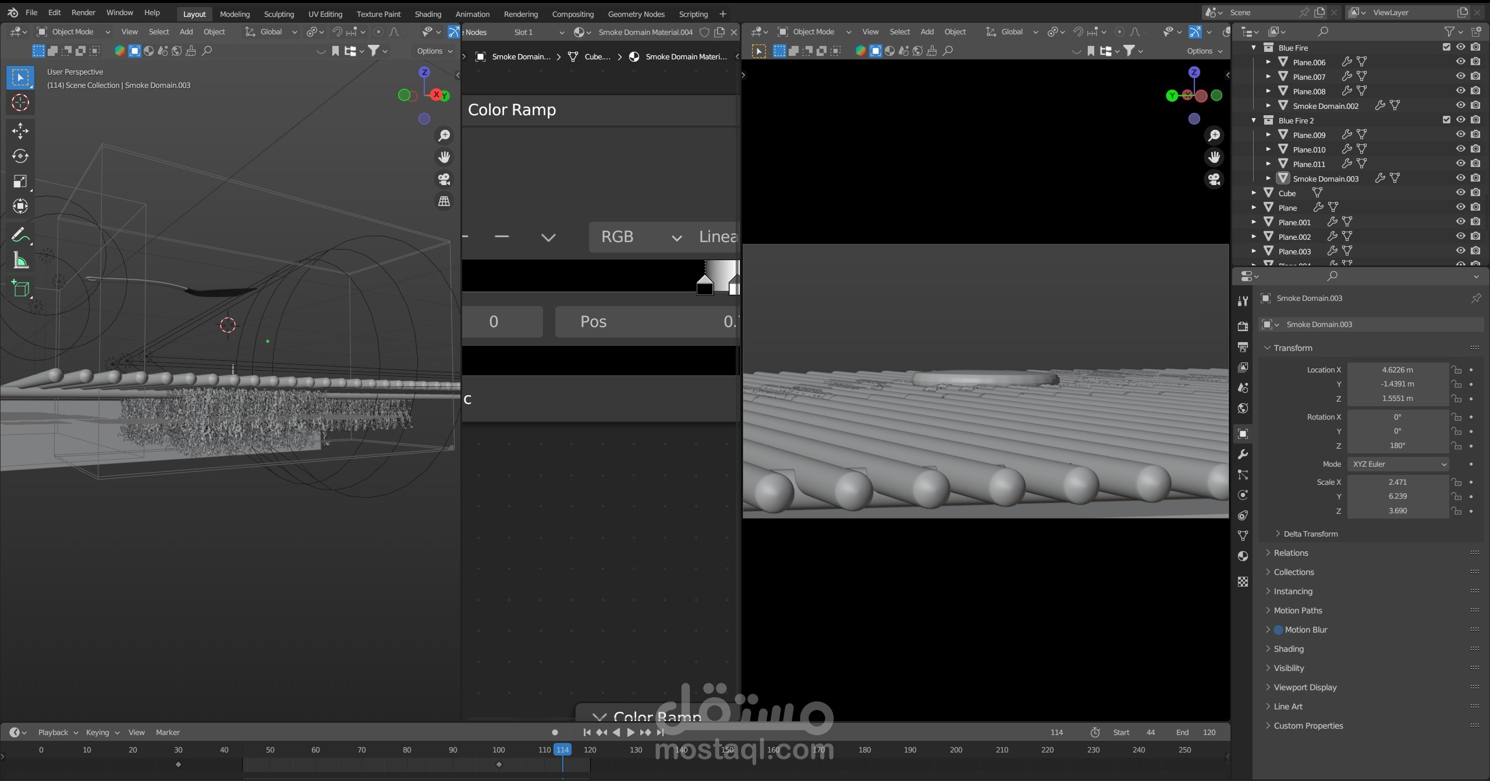Select the Move tool in left toolbar
This screenshot has width=1490, height=781.
pos(20,130)
